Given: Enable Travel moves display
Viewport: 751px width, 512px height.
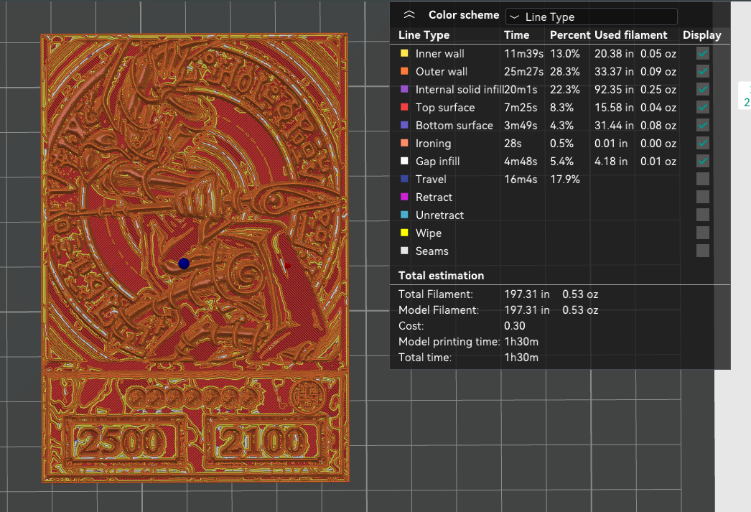Looking at the screenshot, I should pos(703,179).
